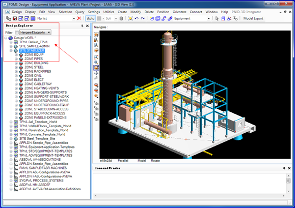The height and width of the screenshot is (208, 295).
Task: Click the Get Work icon left of Save
Action: pyautogui.click(x=9, y=18)
